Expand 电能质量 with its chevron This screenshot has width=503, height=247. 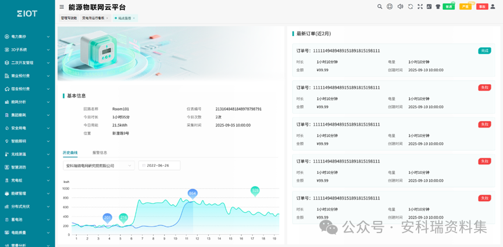(x=48, y=233)
